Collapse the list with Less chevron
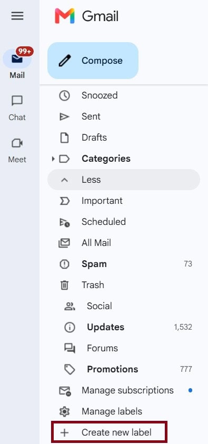The width and height of the screenshot is (208, 444). click(x=65, y=180)
